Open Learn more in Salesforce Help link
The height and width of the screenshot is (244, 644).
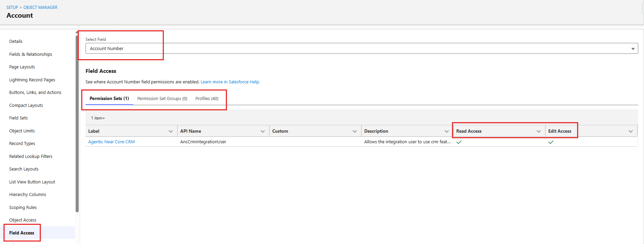[x=230, y=82]
